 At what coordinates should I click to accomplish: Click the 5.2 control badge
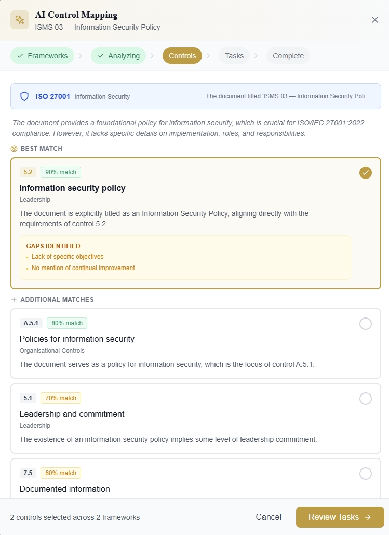28,172
